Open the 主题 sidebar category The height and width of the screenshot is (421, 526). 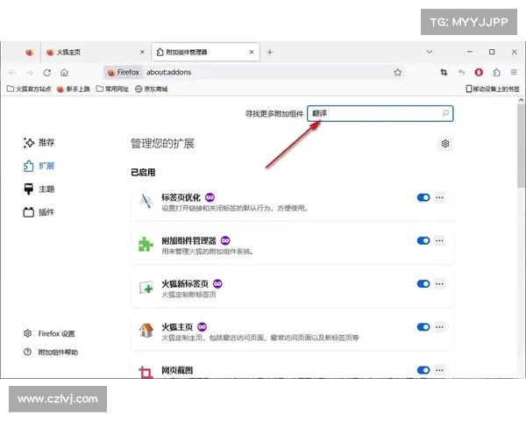pyautogui.click(x=39, y=189)
